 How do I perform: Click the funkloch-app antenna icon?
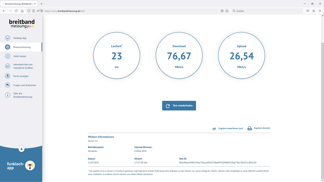point(30,165)
